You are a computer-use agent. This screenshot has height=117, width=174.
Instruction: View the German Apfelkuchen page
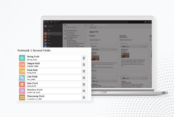pos(121,40)
